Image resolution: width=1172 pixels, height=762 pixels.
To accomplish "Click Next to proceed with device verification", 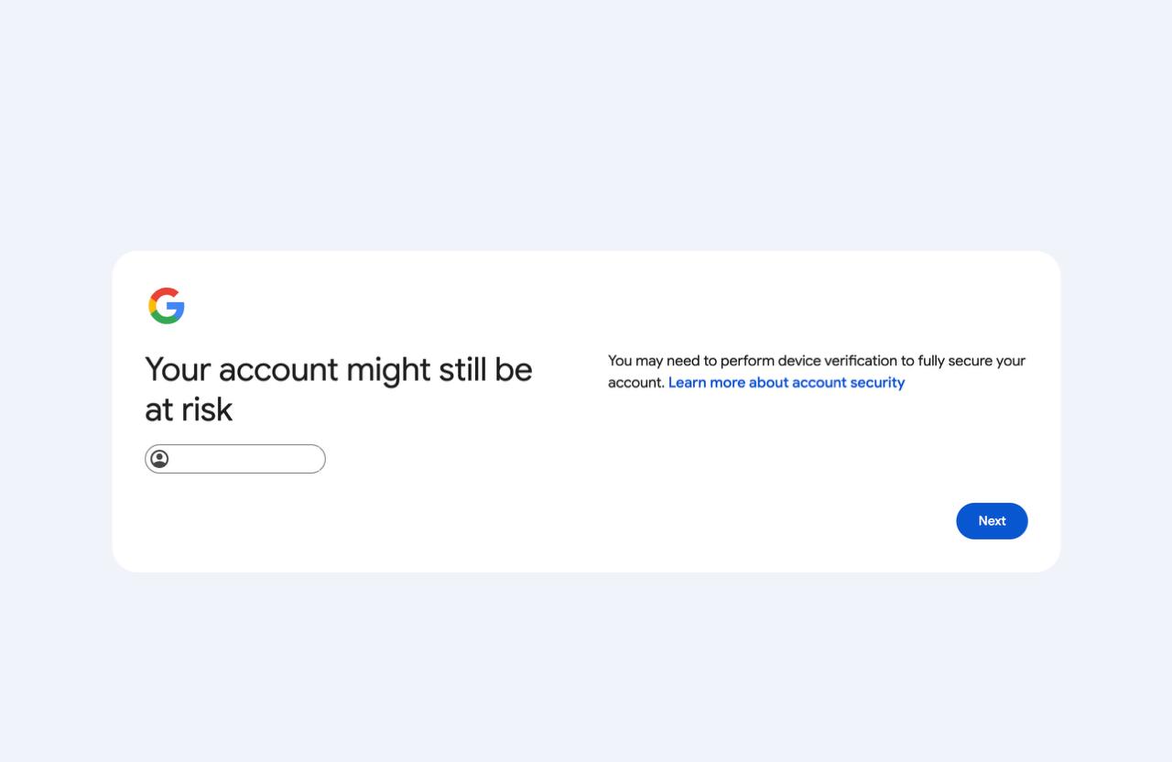I will 992,520.
